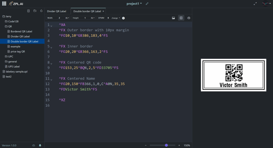Click the pencil icon to rename project1

click(147, 4)
